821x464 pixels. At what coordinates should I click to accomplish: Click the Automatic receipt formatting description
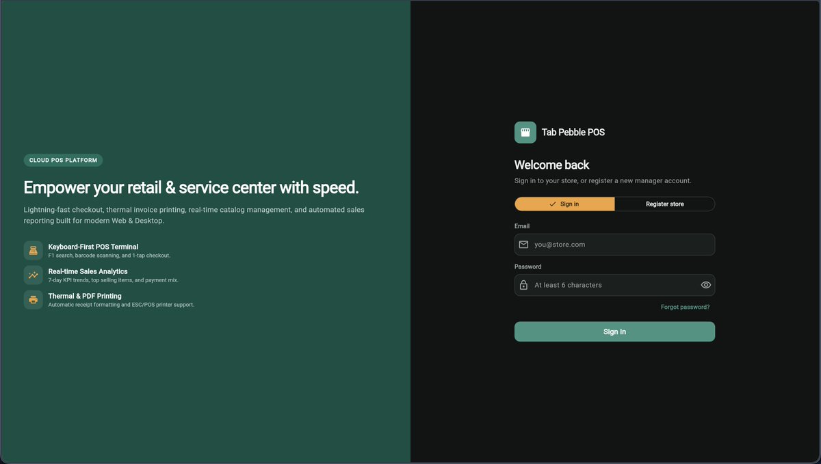pos(121,305)
